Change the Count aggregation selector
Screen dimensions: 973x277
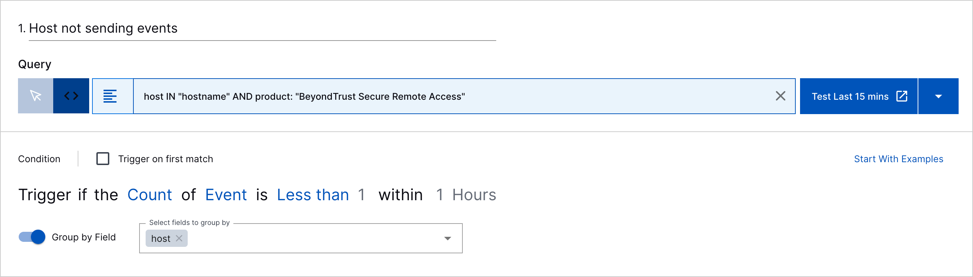150,195
